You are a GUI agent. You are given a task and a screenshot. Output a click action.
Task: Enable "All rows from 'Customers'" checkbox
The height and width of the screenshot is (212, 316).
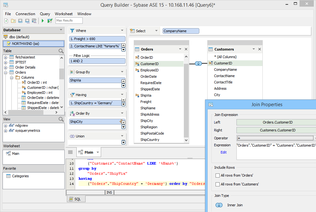point(218,184)
